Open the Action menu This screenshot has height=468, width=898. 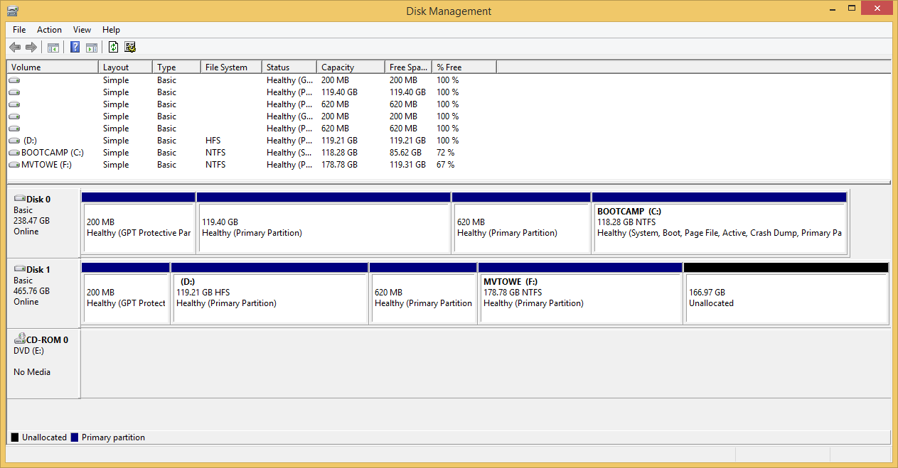[x=49, y=30]
